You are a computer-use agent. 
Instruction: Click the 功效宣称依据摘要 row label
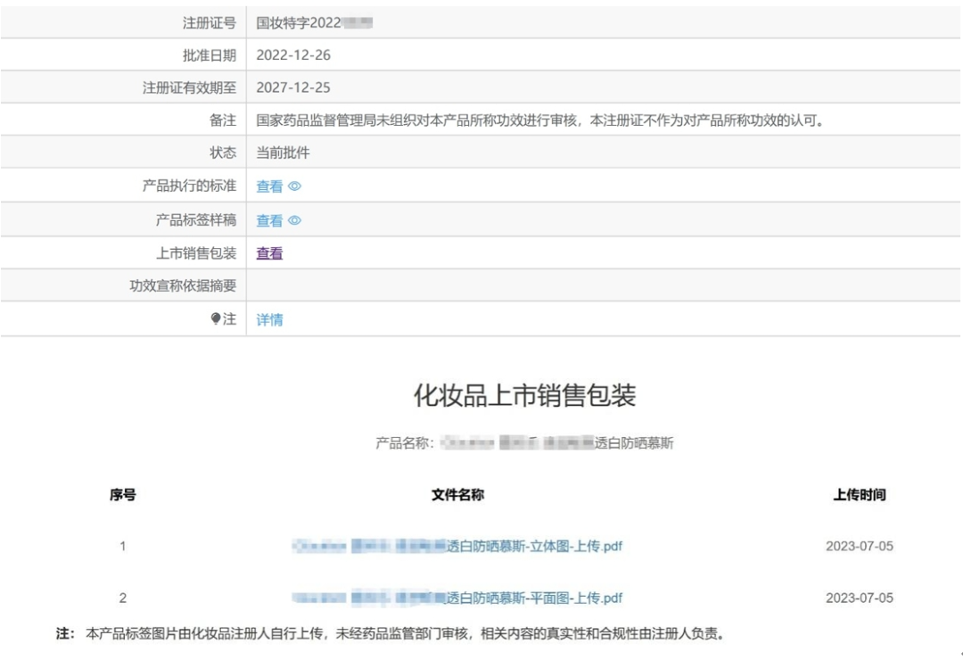[x=183, y=286]
